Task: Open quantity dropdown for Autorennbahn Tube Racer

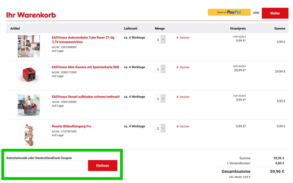Action: point(160,39)
